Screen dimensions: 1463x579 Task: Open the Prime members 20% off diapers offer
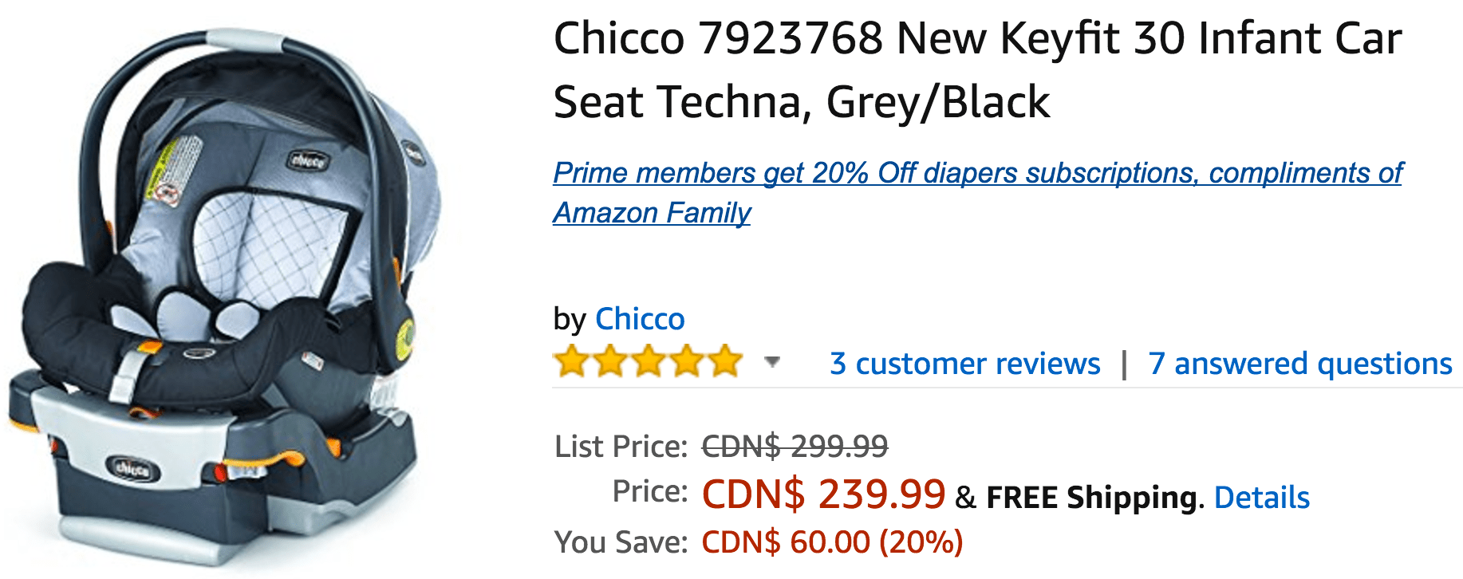pyautogui.click(x=978, y=192)
